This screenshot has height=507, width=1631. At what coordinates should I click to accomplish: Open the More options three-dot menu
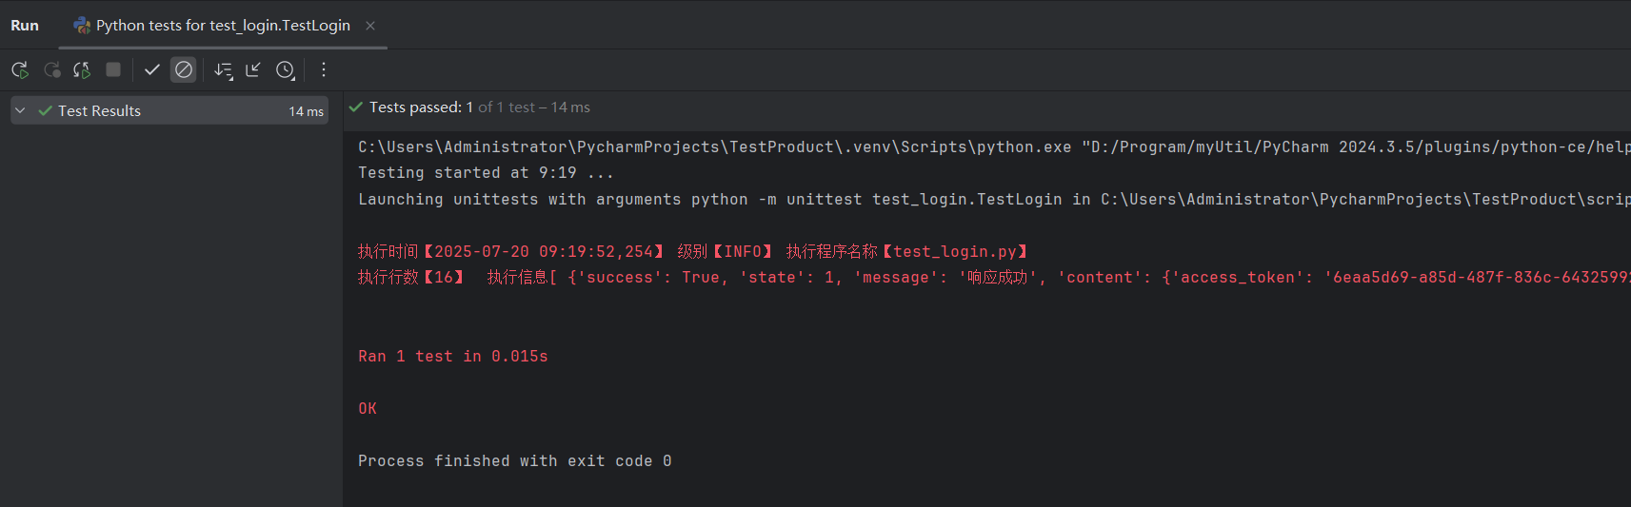pos(324,69)
